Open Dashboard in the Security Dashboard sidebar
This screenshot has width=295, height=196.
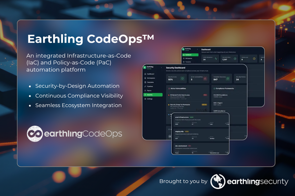tap(150, 73)
